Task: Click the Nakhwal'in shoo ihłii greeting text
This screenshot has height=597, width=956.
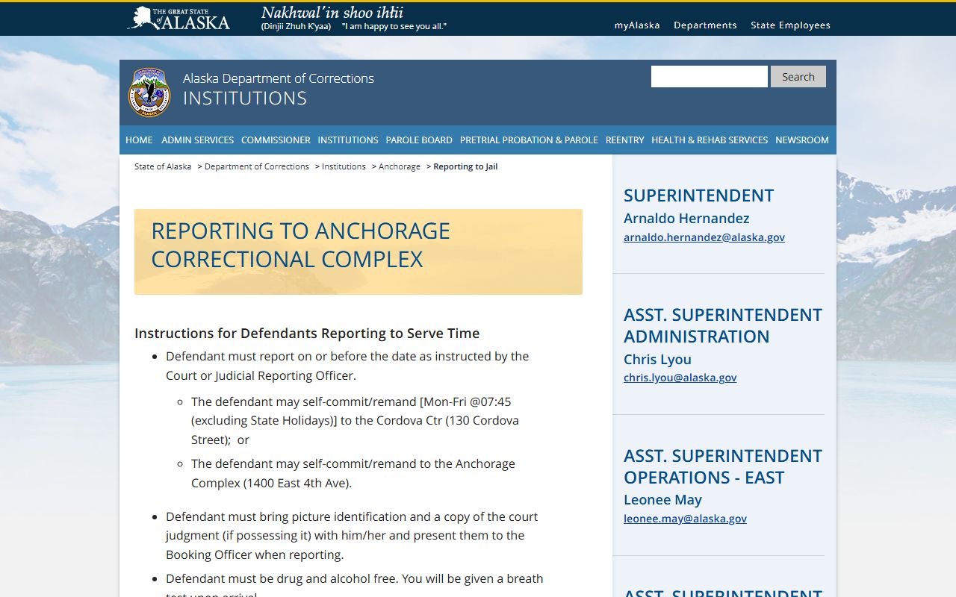Action: (332, 13)
